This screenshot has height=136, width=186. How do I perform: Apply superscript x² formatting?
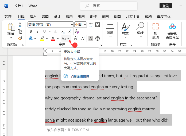click(x=70, y=31)
